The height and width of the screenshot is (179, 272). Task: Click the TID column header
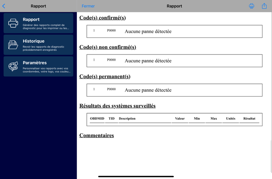[112, 118]
